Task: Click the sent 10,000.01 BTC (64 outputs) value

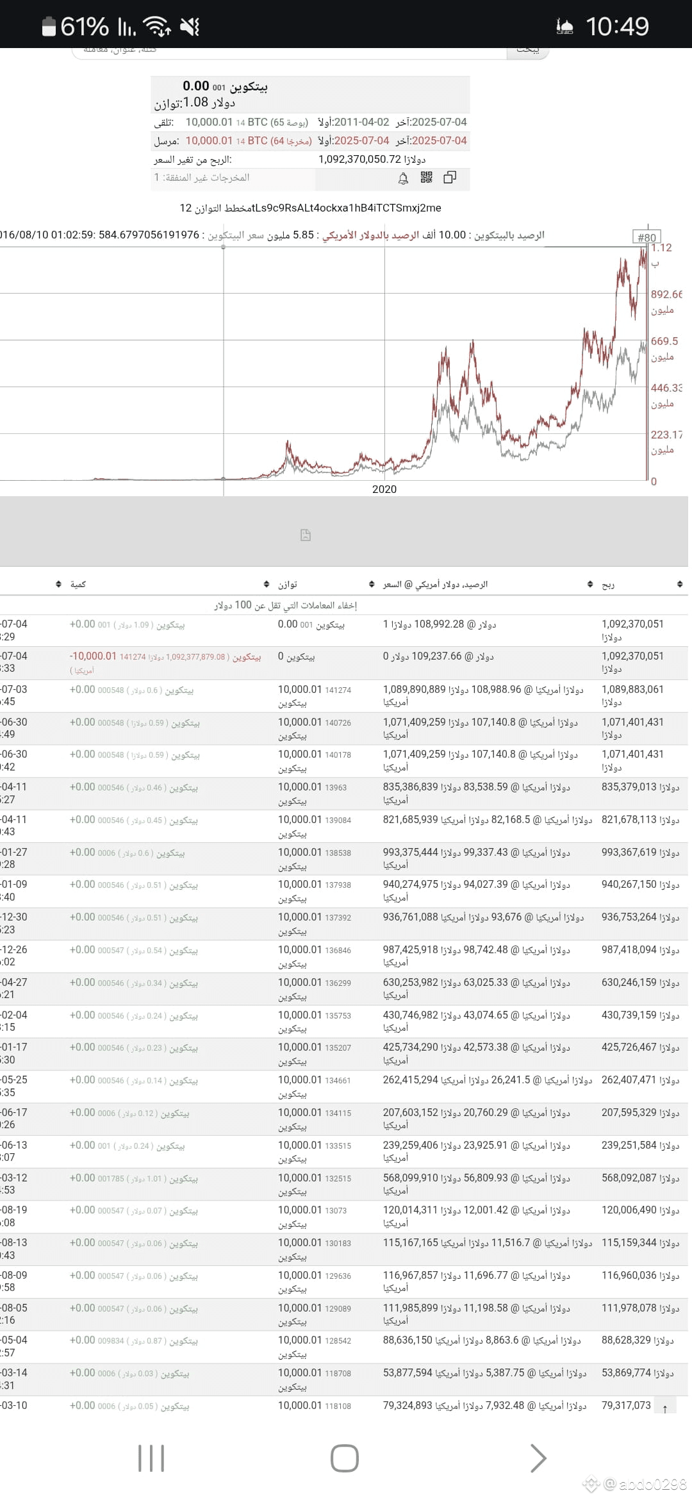Action: 249,140
